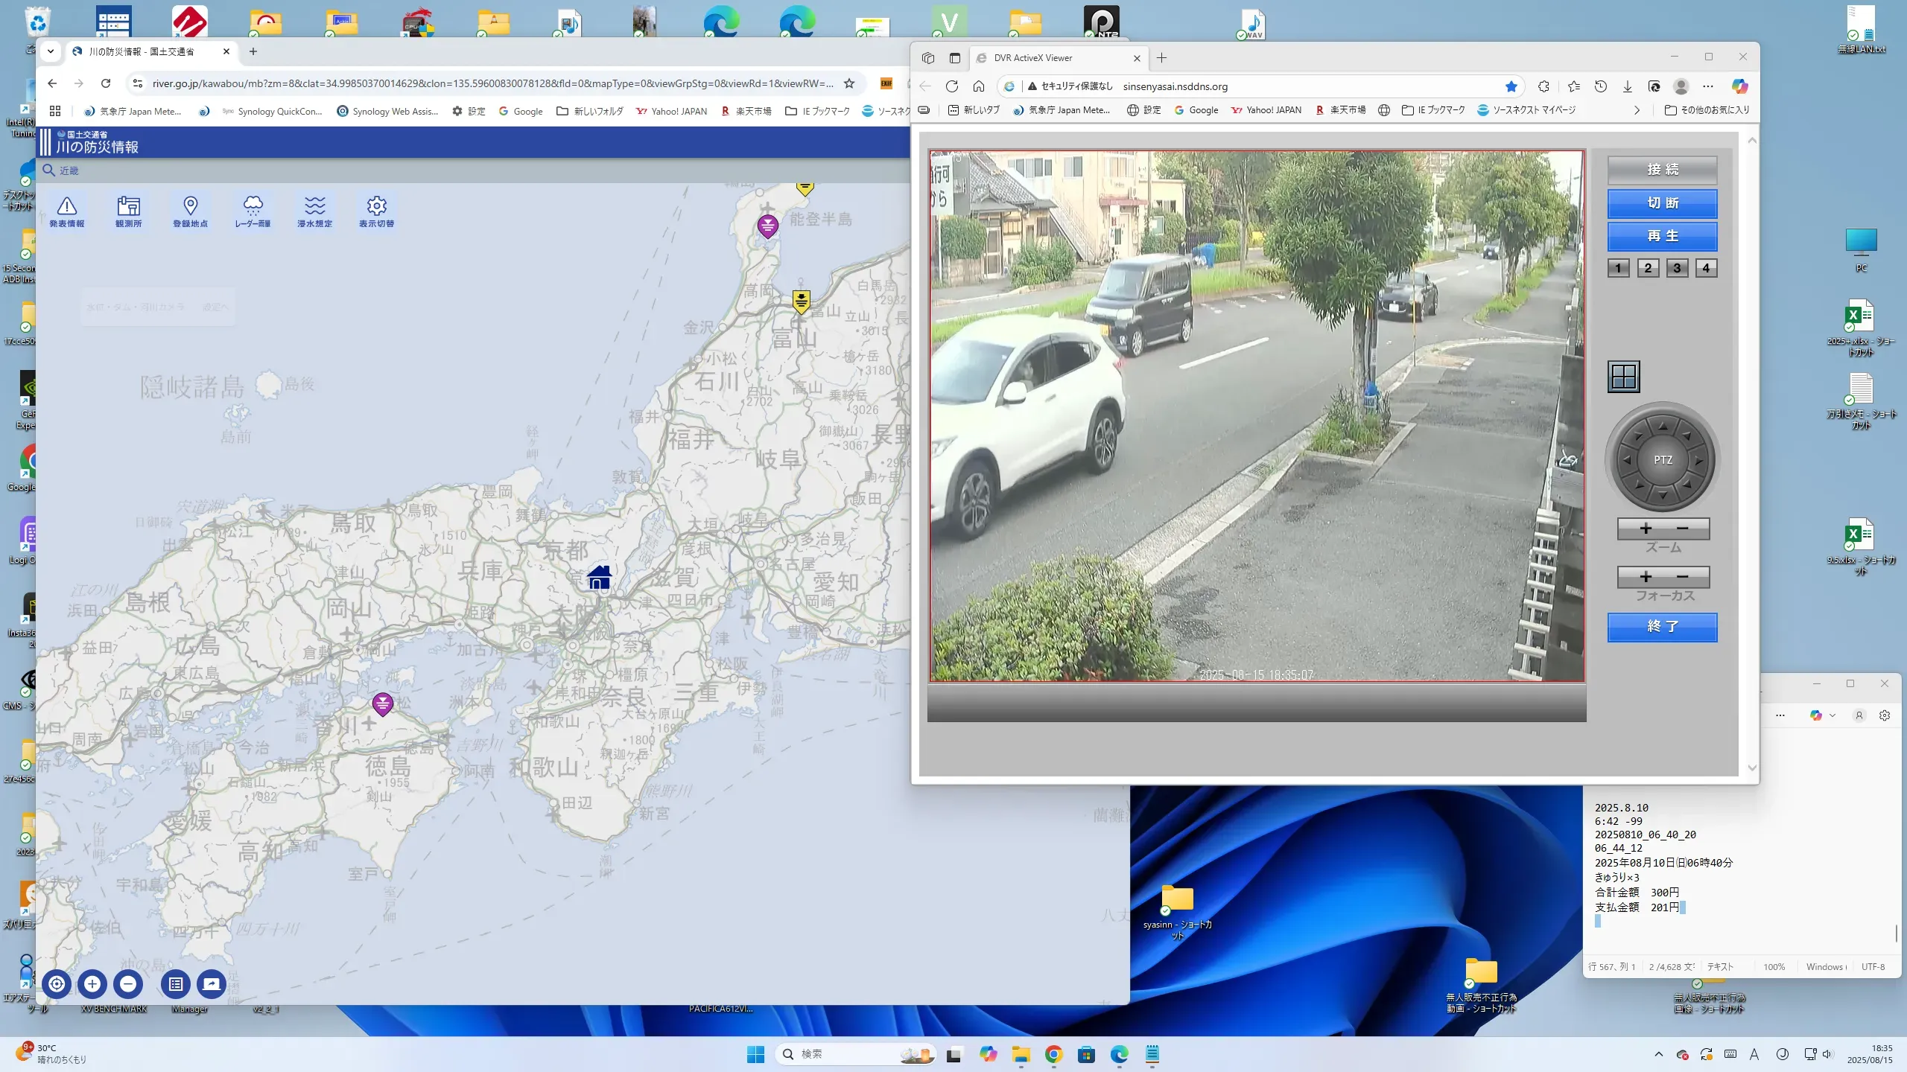The image size is (1907, 1072).
Task: Open the 発表情報 warning icon
Action: coord(66,211)
